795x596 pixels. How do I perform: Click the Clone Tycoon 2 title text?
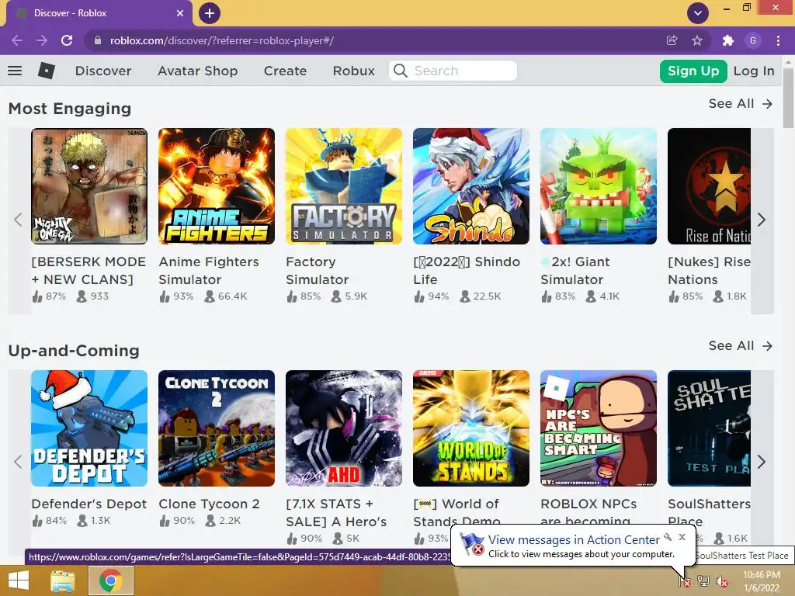209,504
